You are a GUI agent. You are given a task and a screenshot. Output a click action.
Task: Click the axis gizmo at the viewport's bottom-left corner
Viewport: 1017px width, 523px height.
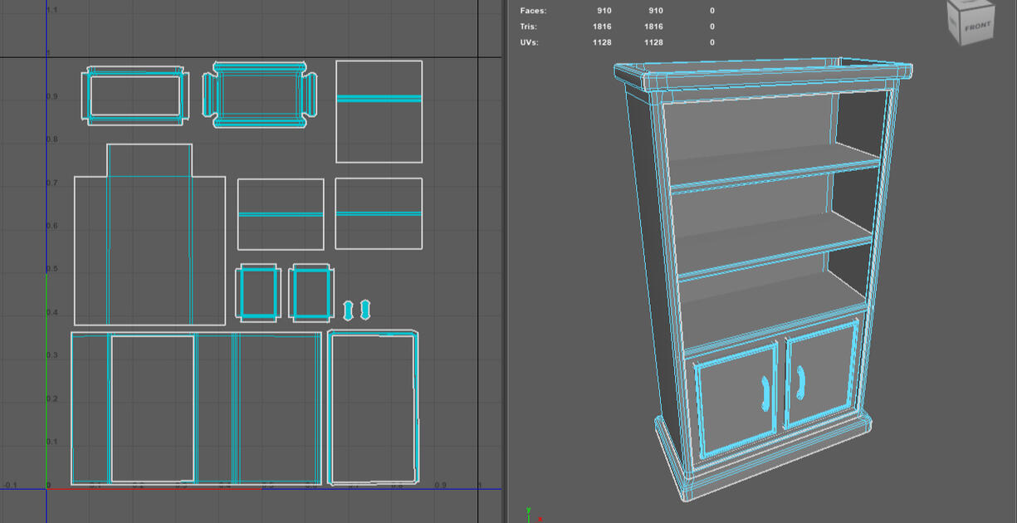point(531,515)
